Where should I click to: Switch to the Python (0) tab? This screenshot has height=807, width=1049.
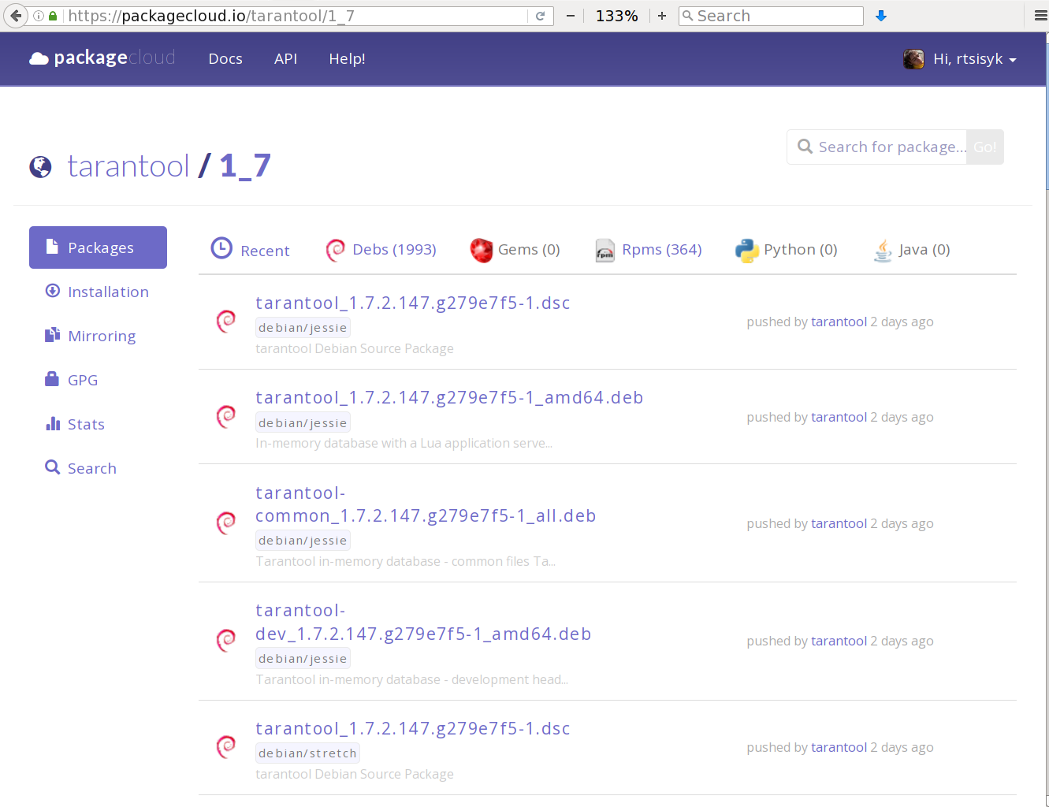pos(800,249)
